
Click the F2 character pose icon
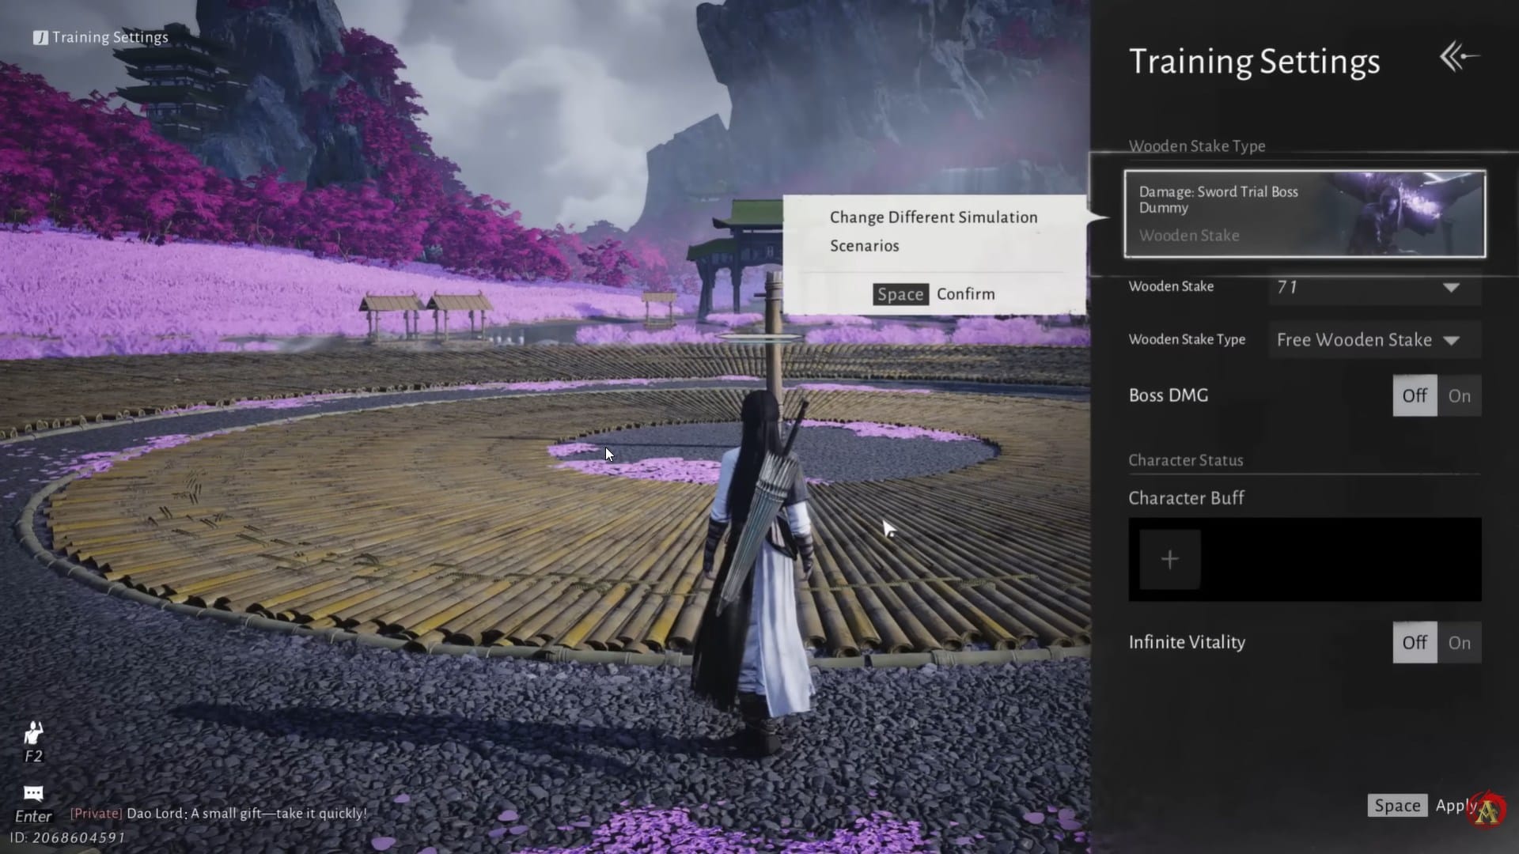(x=33, y=734)
